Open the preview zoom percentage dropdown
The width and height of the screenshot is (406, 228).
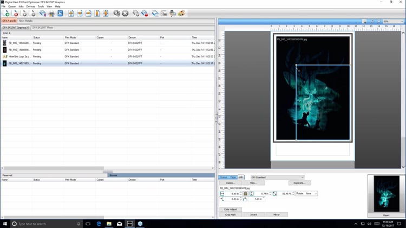point(393,21)
